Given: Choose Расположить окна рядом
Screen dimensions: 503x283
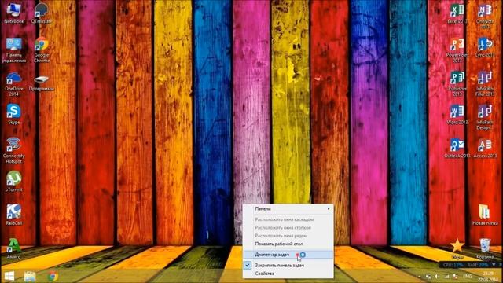Looking at the screenshot, I should point(288,236).
